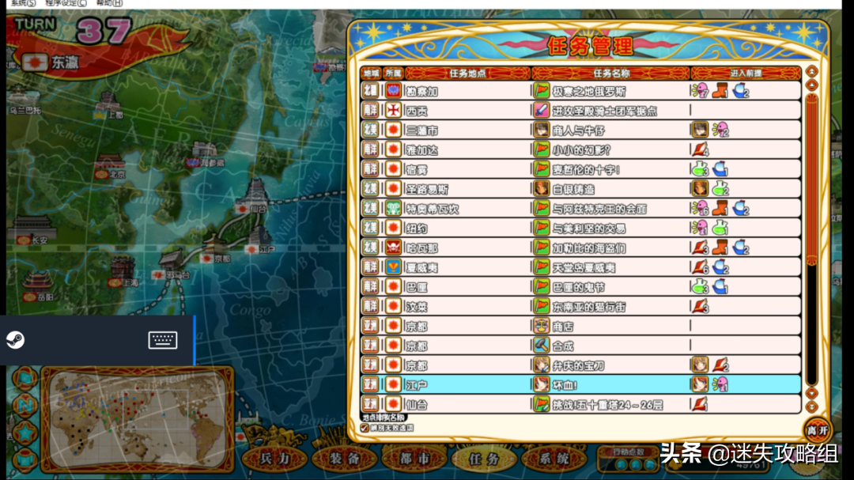
Task: Select sword icon of 进攻圣殿骑士团军据点
Action: [x=542, y=111]
